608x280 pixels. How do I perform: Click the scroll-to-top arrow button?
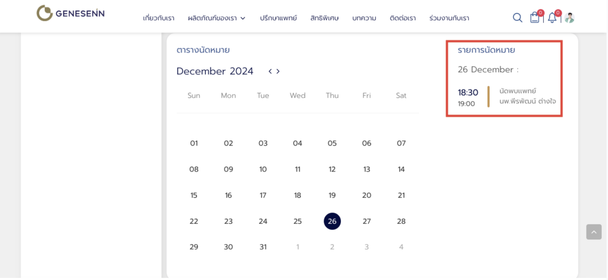(593, 232)
